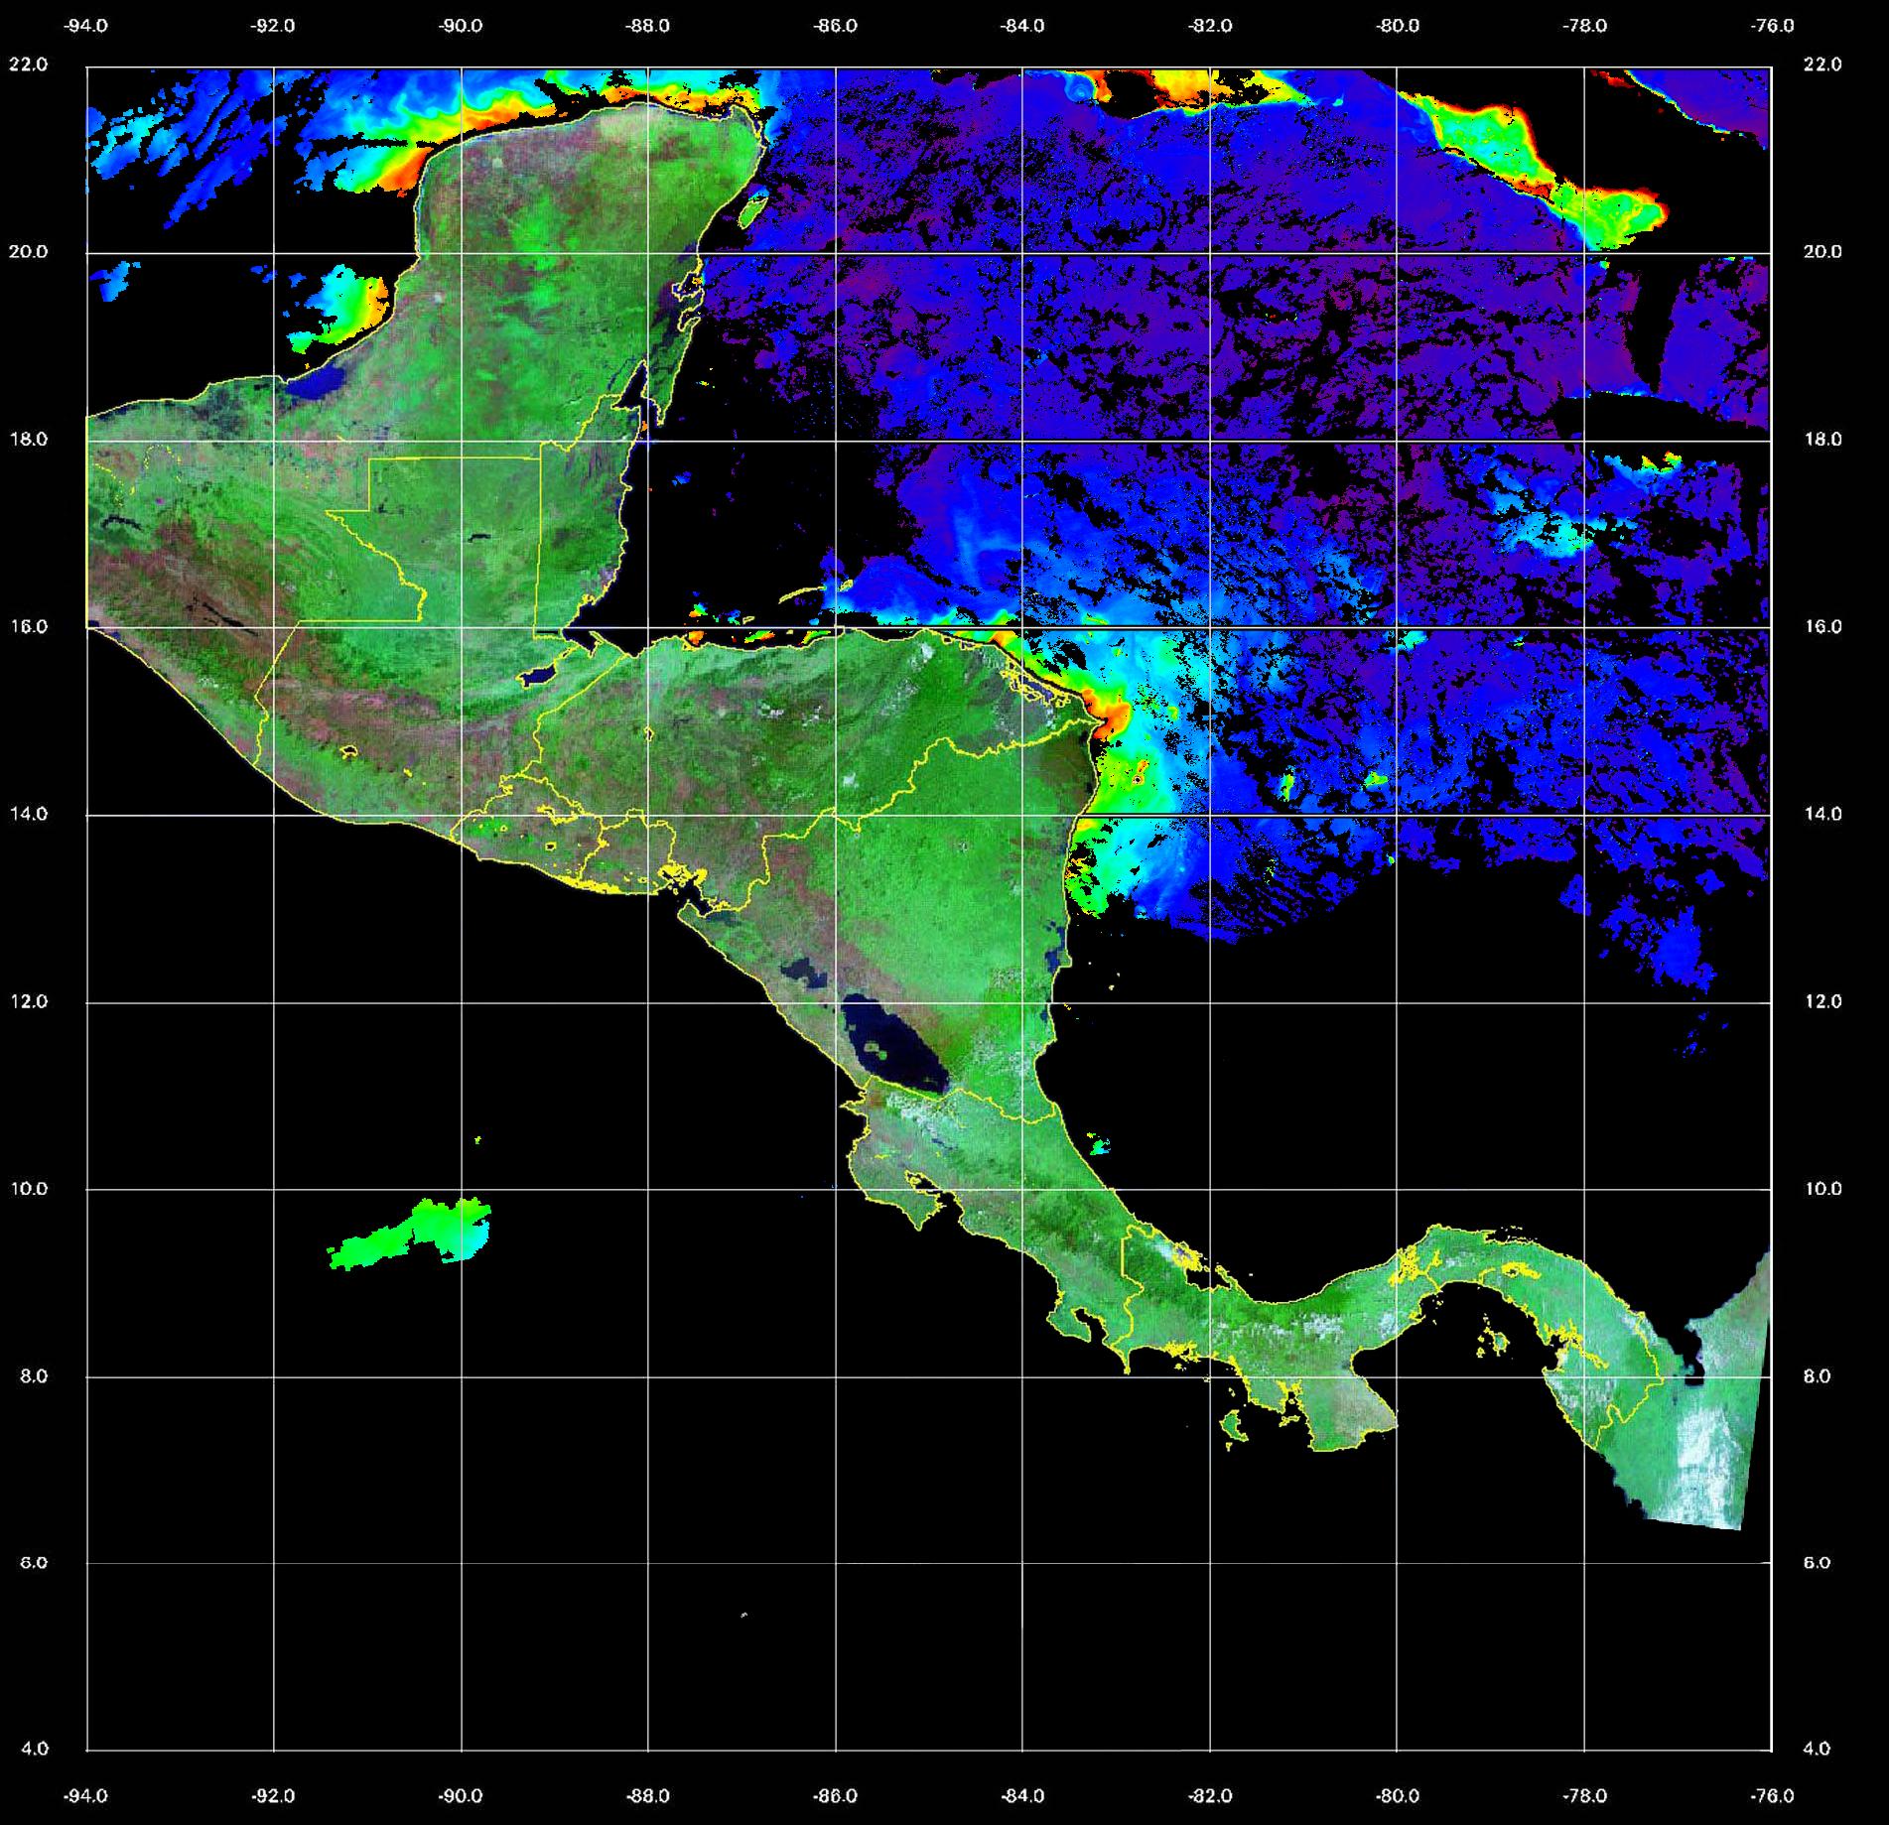Click the dark blue Laguna de Terminos lagoon
1889x1825 pixels.
324,381
